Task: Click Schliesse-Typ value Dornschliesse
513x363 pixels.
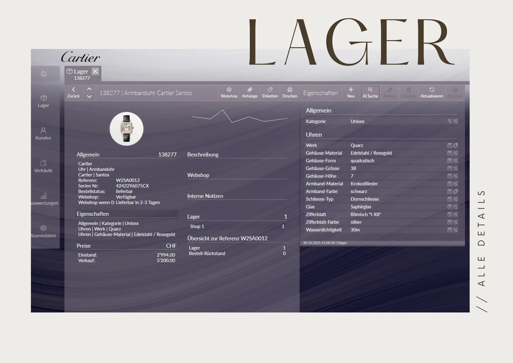Action: (x=365, y=199)
